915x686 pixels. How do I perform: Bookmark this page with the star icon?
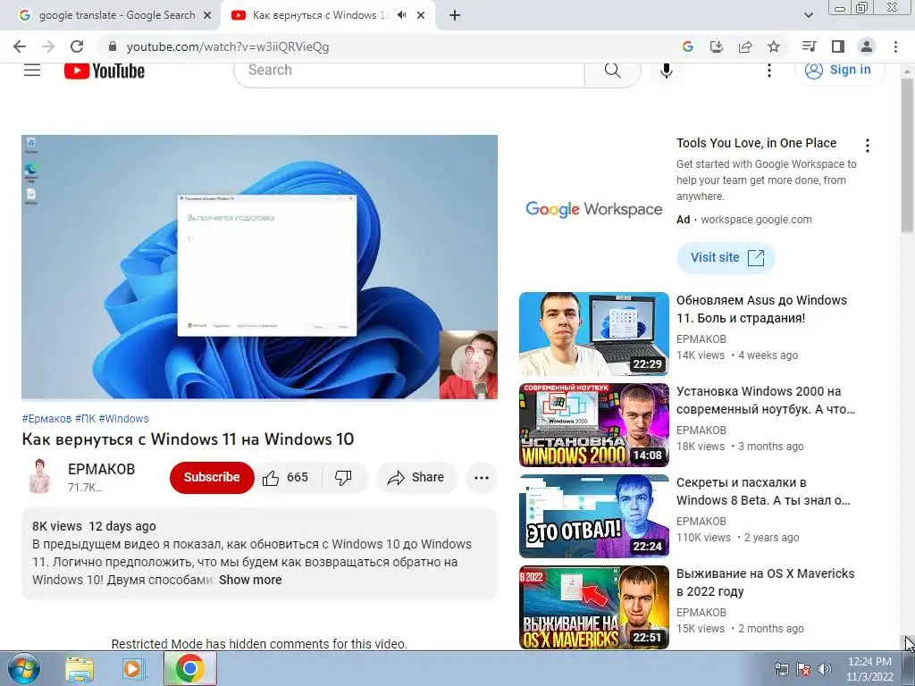tap(774, 46)
